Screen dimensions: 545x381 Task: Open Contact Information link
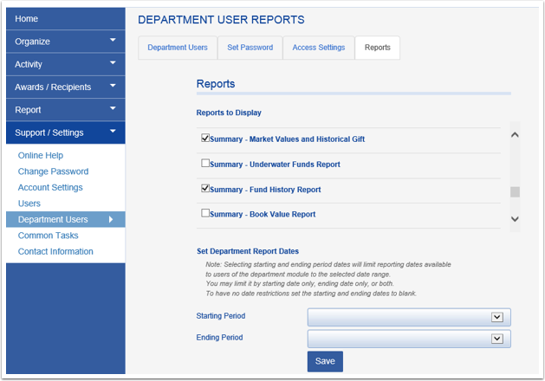pos(55,251)
